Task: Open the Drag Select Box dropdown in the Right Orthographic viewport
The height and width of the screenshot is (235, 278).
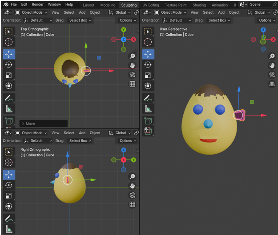Action: [x=80, y=141]
